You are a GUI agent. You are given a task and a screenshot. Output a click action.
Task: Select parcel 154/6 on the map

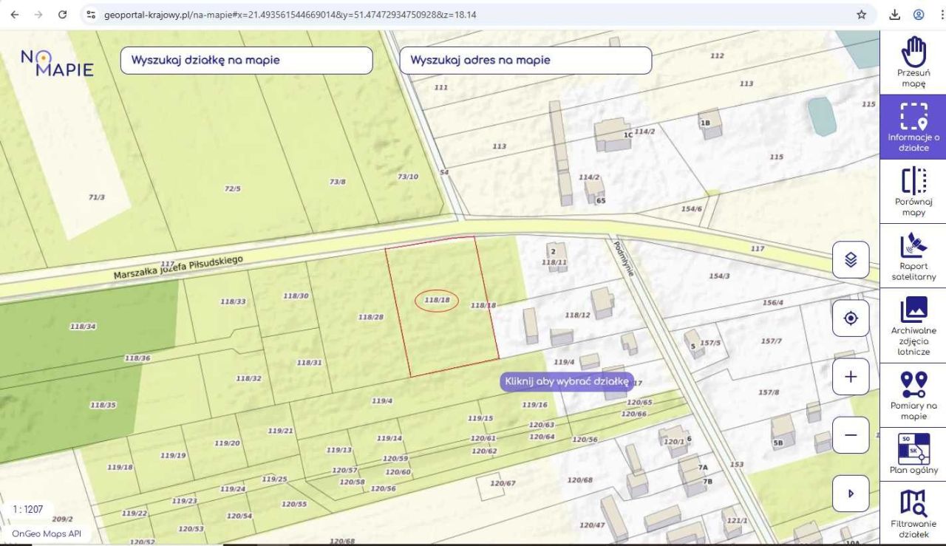pyautogui.click(x=692, y=209)
